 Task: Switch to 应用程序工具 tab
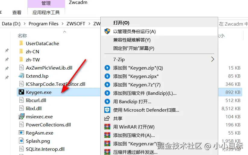coord(46,12)
